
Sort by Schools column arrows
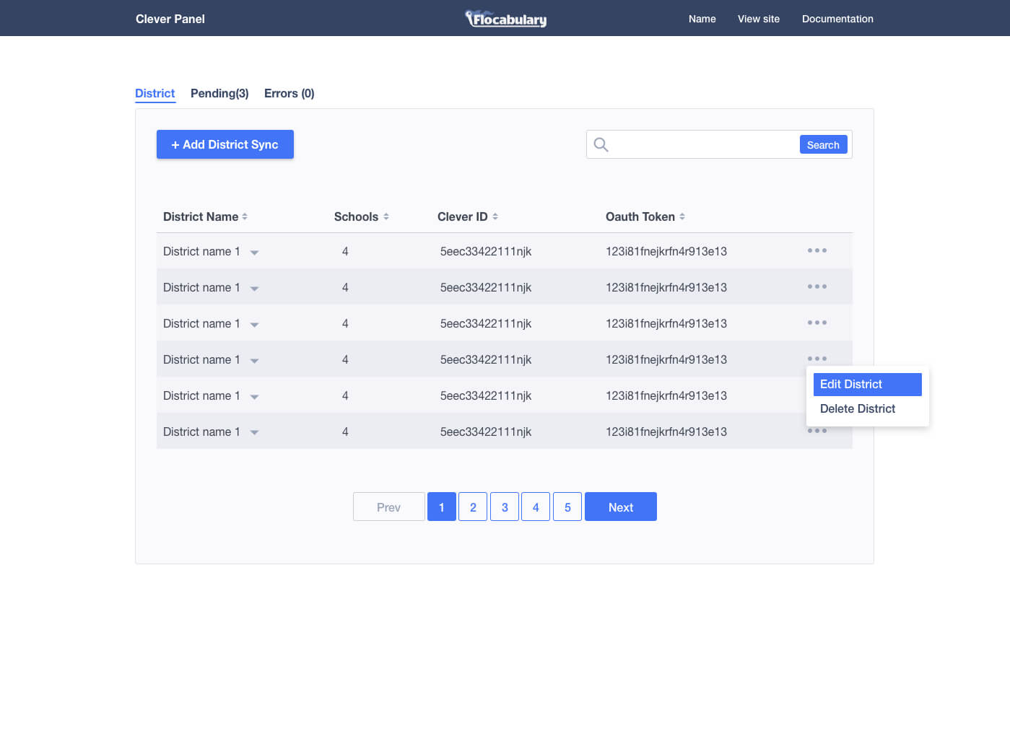click(x=386, y=216)
